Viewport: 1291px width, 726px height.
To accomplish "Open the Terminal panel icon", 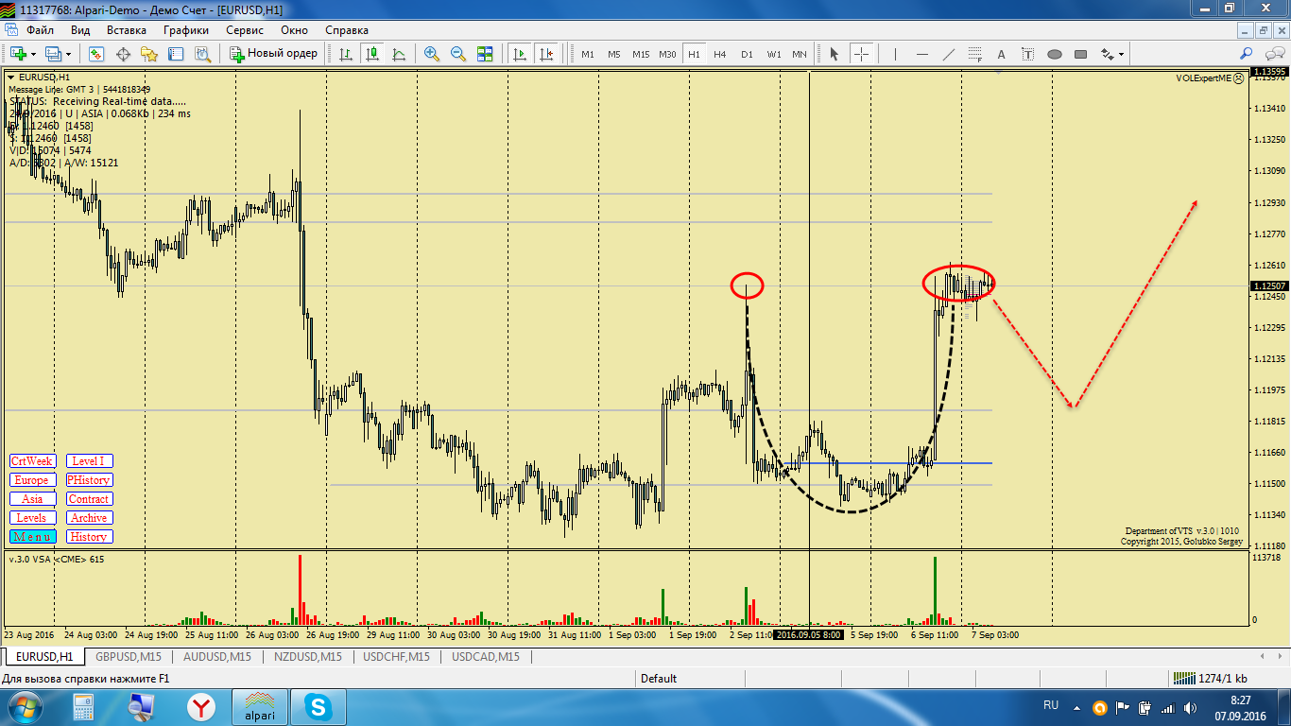I will point(175,54).
